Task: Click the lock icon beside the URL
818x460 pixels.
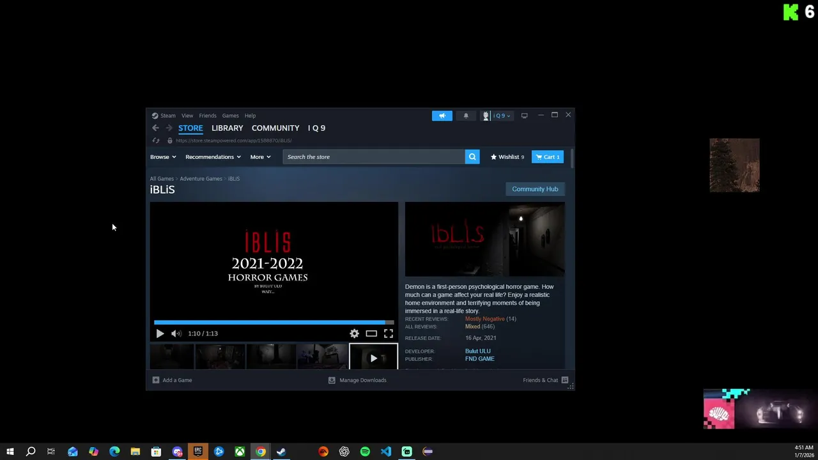Action: (x=169, y=141)
